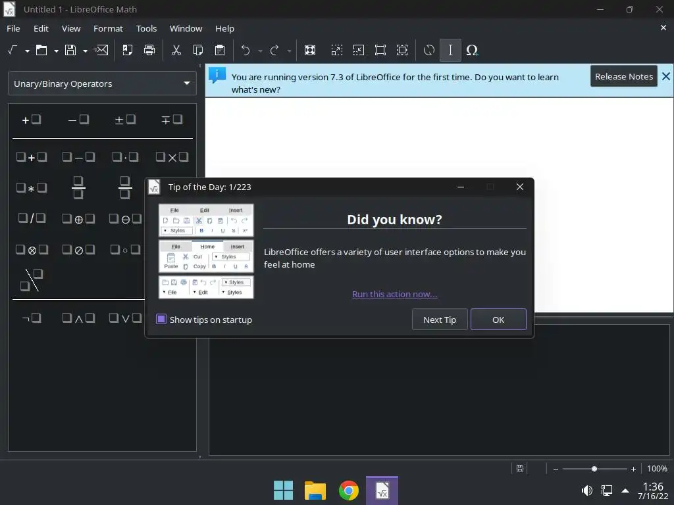Click the zoom slider handle in status bar

click(594, 469)
